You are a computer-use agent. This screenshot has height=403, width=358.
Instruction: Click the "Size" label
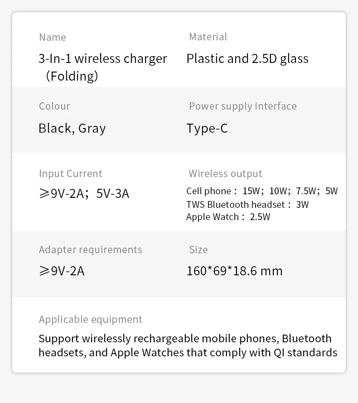point(198,249)
